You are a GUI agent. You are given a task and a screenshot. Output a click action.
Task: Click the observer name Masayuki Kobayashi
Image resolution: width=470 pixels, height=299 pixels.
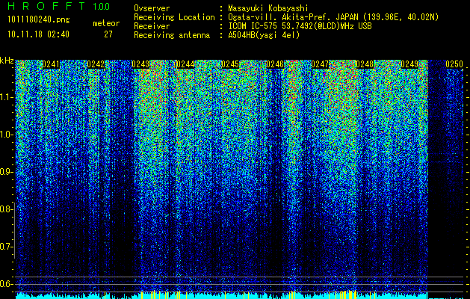pos(268,8)
